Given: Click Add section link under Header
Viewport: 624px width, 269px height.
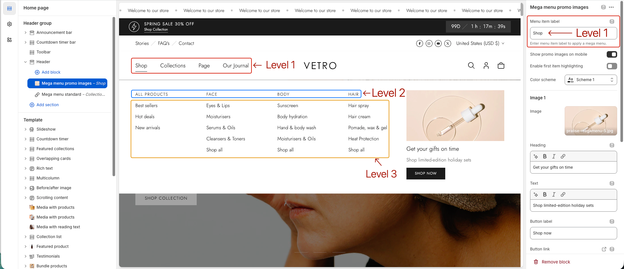Looking at the screenshot, I should [x=47, y=105].
